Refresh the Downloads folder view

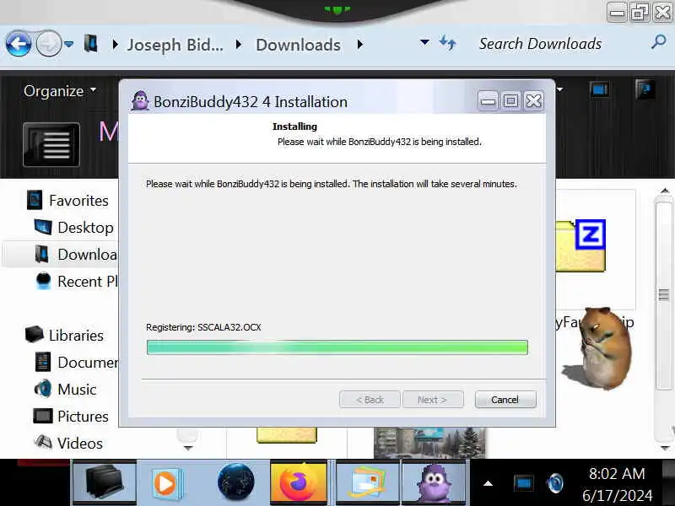tap(447, 43)
